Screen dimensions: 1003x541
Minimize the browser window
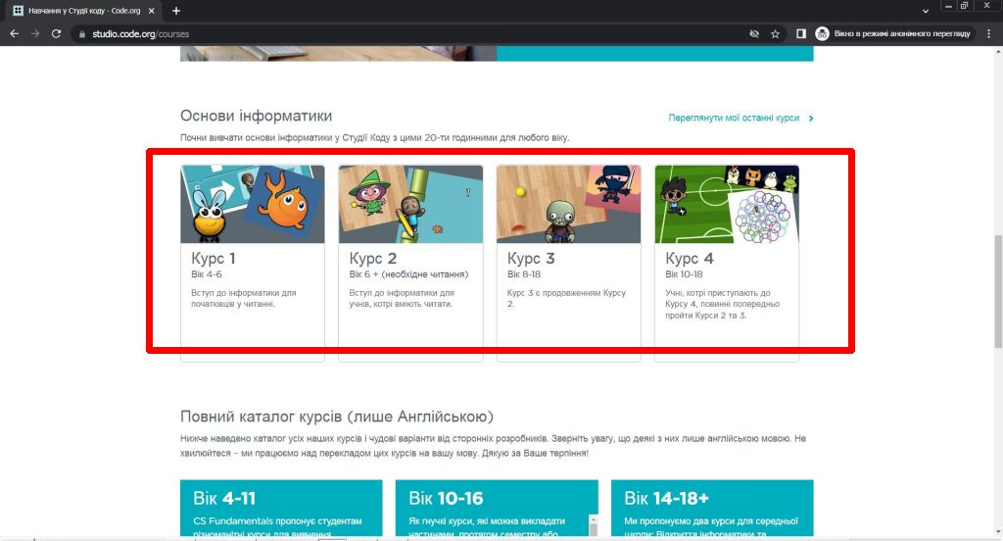point(948,6)
